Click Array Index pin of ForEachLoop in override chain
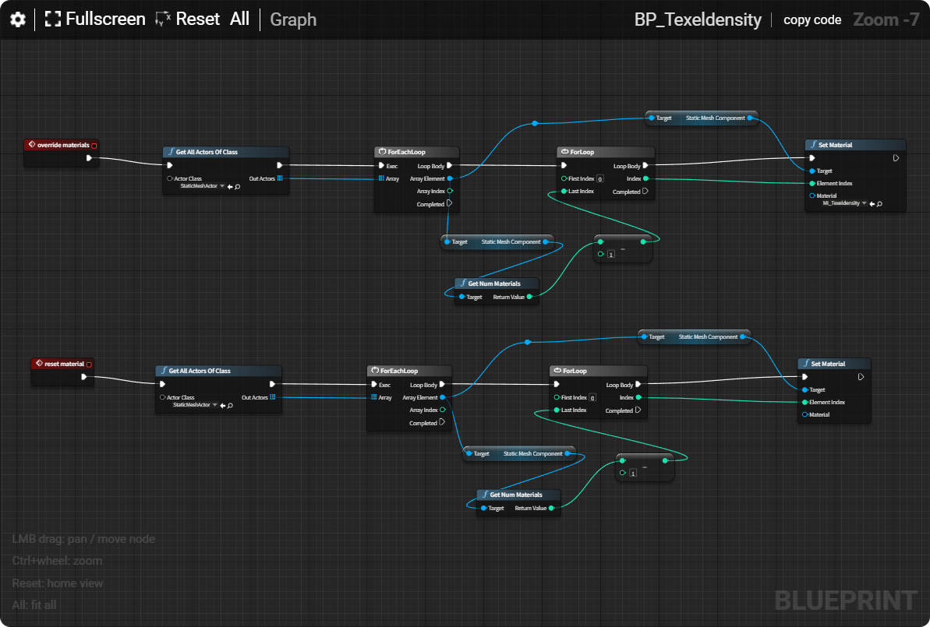 coord(450,191)
